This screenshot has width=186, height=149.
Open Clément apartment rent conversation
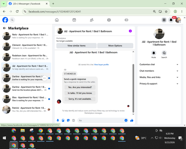[26, 47]
